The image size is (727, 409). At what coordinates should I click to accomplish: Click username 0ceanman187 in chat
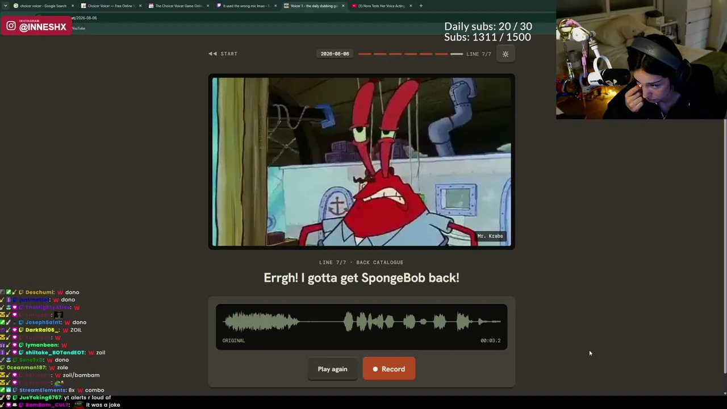click(27, 368)
